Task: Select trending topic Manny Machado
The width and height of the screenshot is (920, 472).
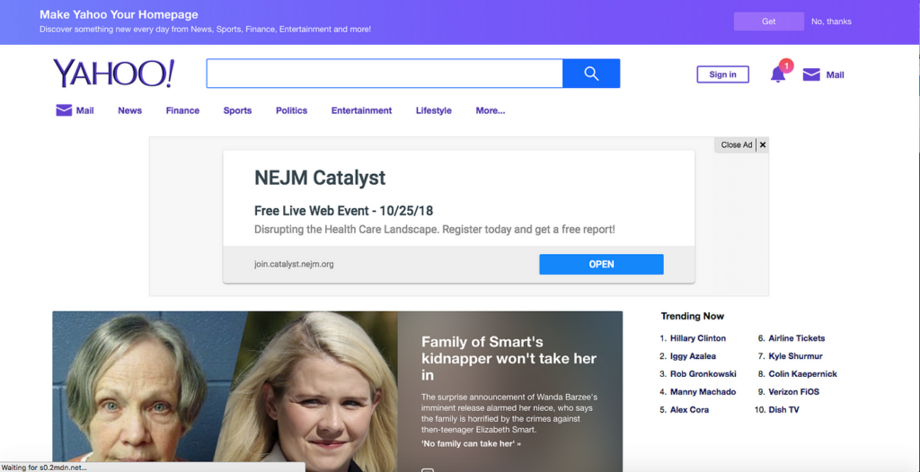Action: tap(703, 391)
